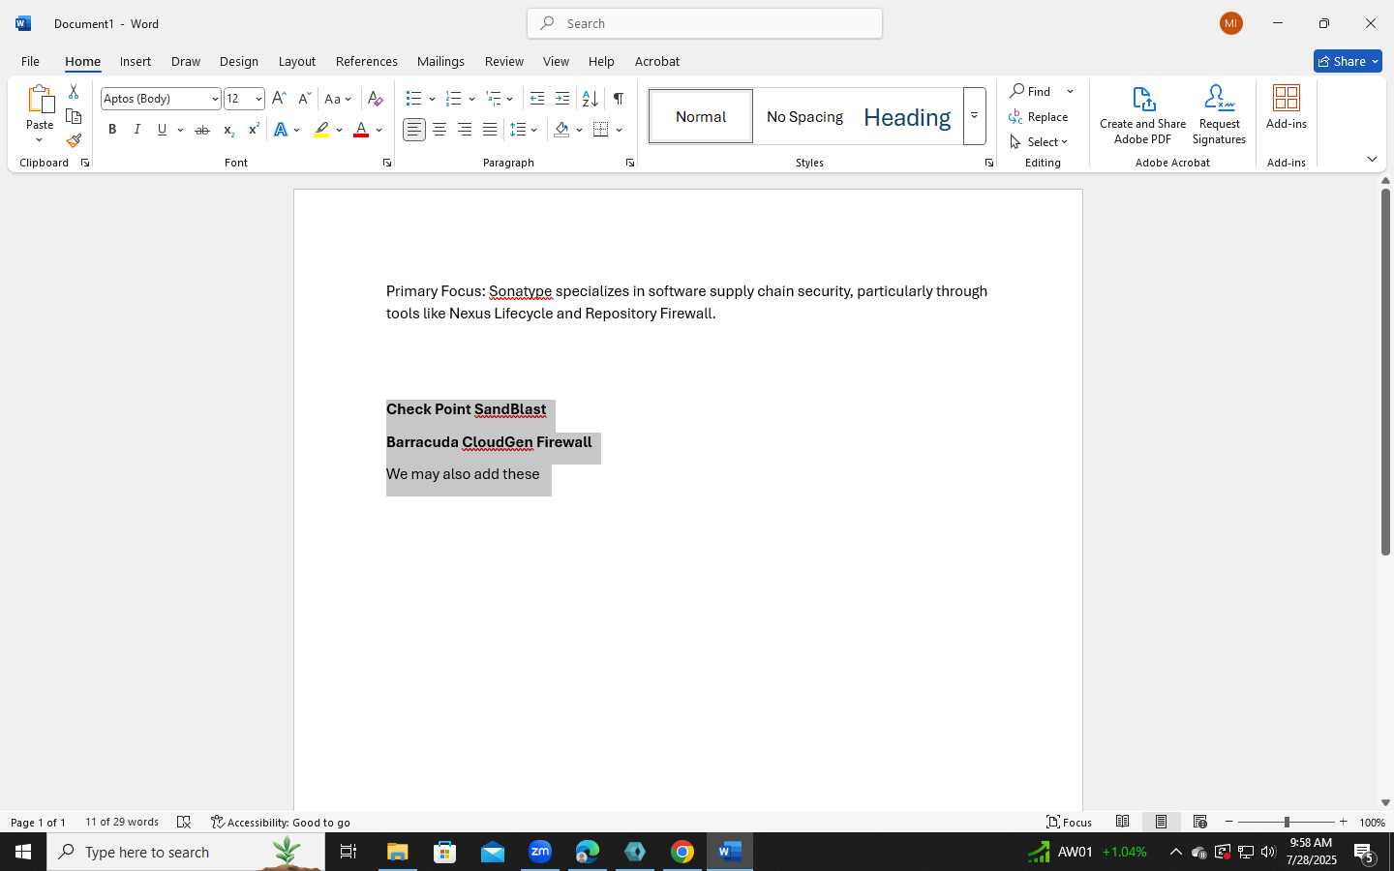Open File Explorer from the taskbar
1394x871 pixels.
398,852
